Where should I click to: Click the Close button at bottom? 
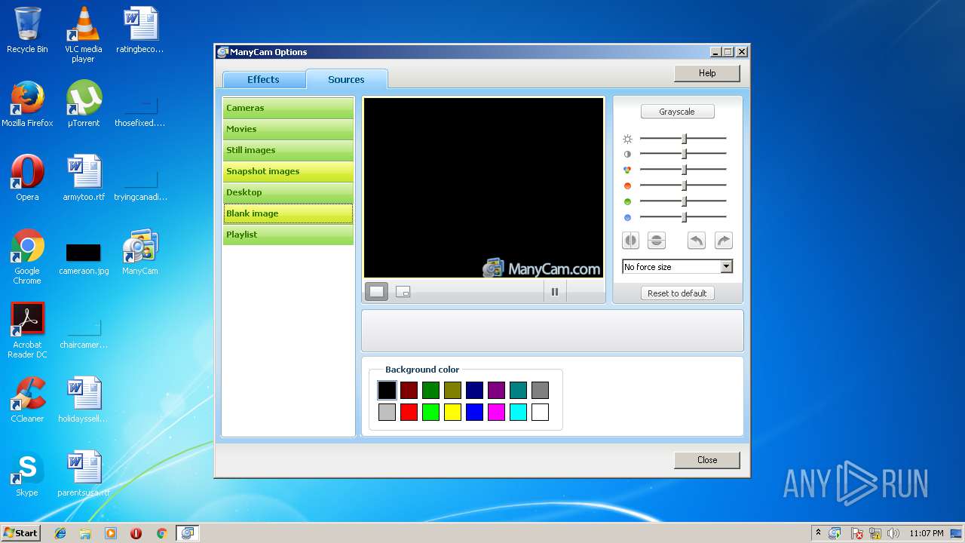pyautogui.click(x=707, y=460)
